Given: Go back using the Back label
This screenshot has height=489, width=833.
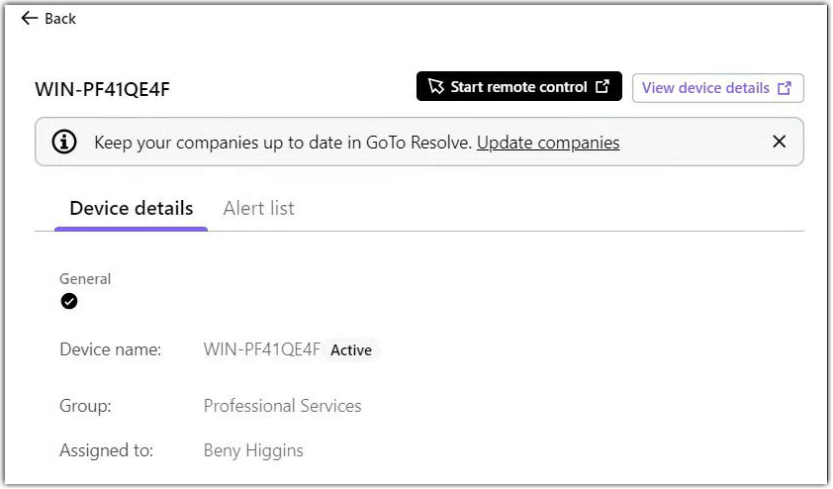Looking at the screenshot, I should pyautogui.click(x=60, y=19).
